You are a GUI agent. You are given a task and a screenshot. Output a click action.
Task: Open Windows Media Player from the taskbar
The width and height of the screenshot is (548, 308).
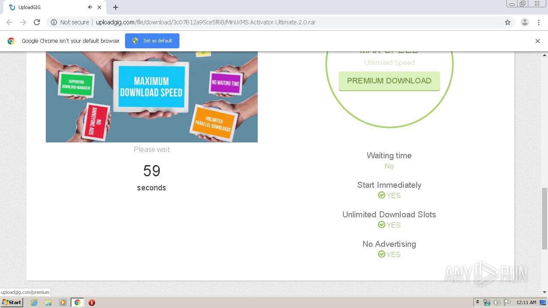tap(63, 302)
